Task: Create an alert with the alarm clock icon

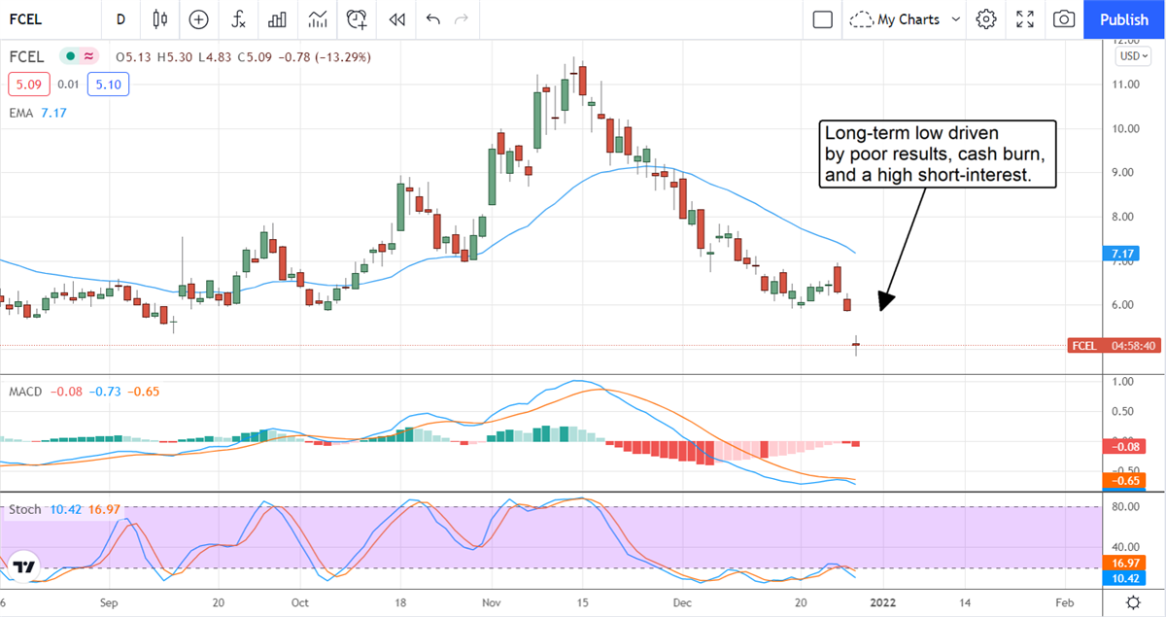Action: point(358,18)
